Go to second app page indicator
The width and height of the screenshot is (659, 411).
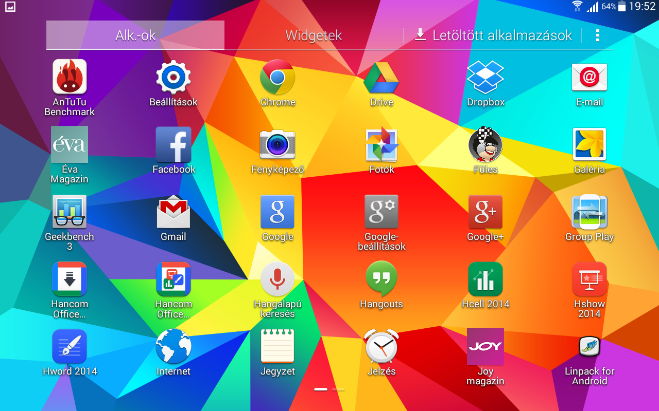tap(338, 389)
